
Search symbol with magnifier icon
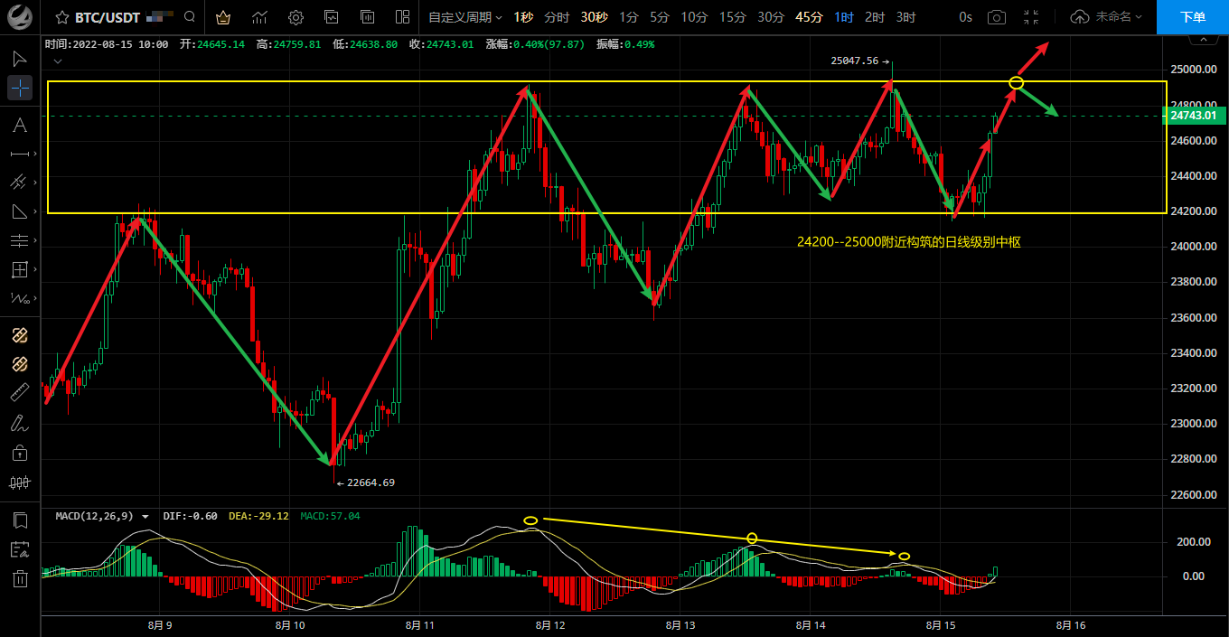coord(189,17)
